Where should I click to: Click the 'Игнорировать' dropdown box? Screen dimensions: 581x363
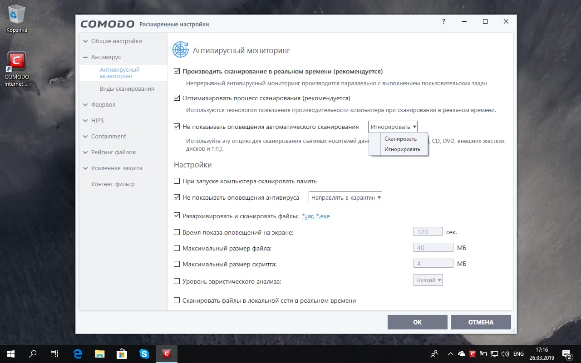(x=393, y=127)
